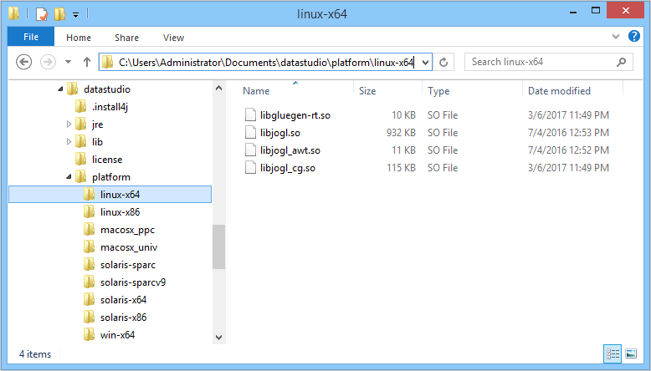This screenshot has width=651, height=371.
Task: Click the Search linux-x64 input box
Action: pyautogui.click(x=540, y=62)
